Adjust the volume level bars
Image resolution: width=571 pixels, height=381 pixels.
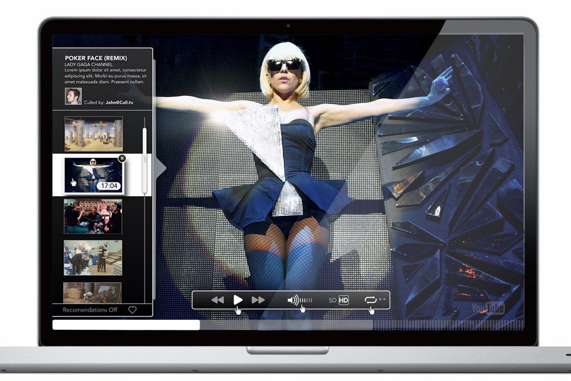coord(306,300)
